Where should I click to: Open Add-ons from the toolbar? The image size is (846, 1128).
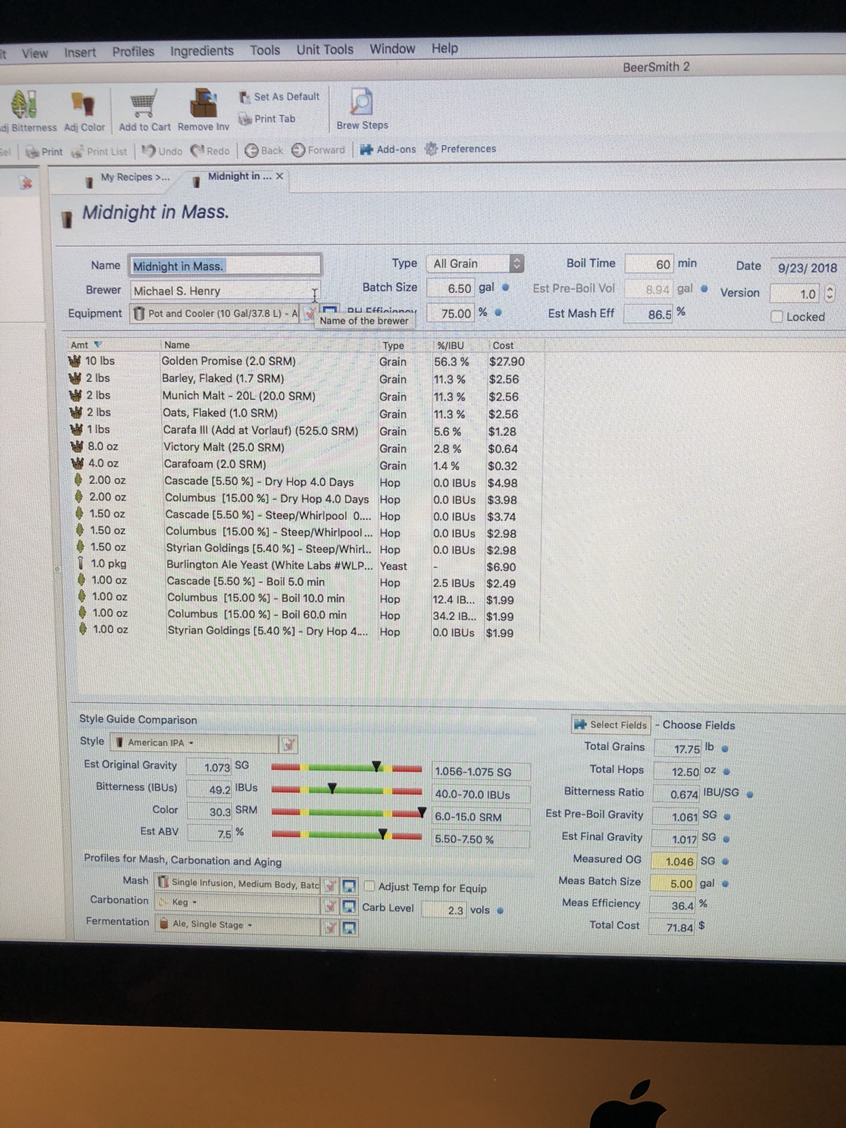[x=388, y=149]
